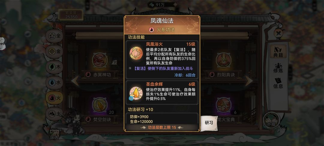Screen dimensions: 324x146
Task: Select the 木 wood element filter
Action: click(x=54, y=67)
